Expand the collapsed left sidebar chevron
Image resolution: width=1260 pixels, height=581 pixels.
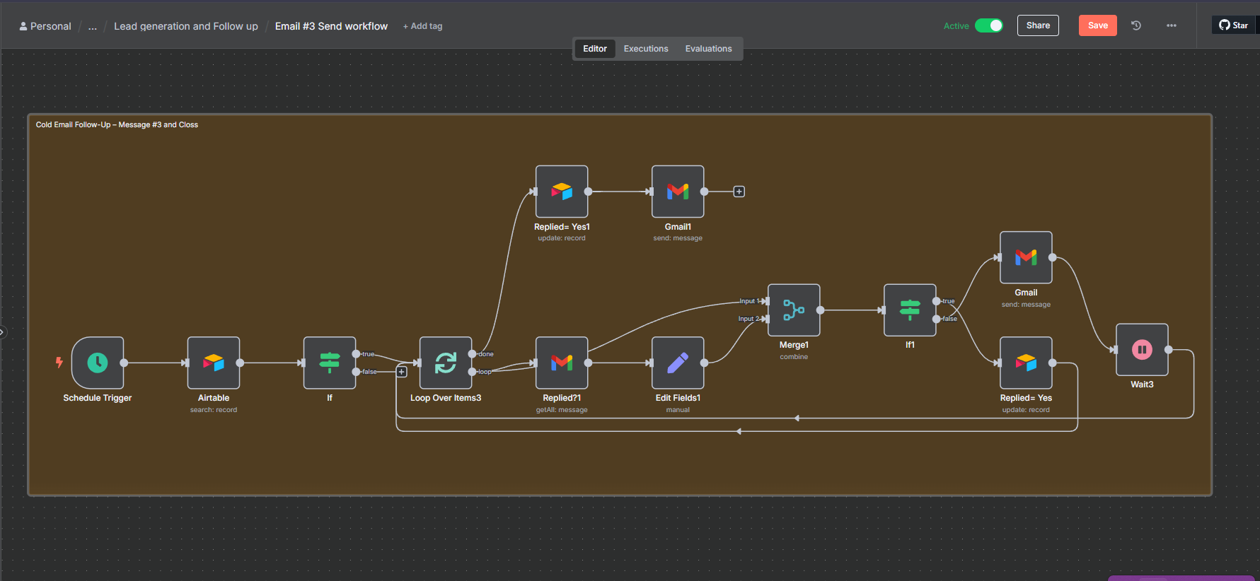(3, 331)
